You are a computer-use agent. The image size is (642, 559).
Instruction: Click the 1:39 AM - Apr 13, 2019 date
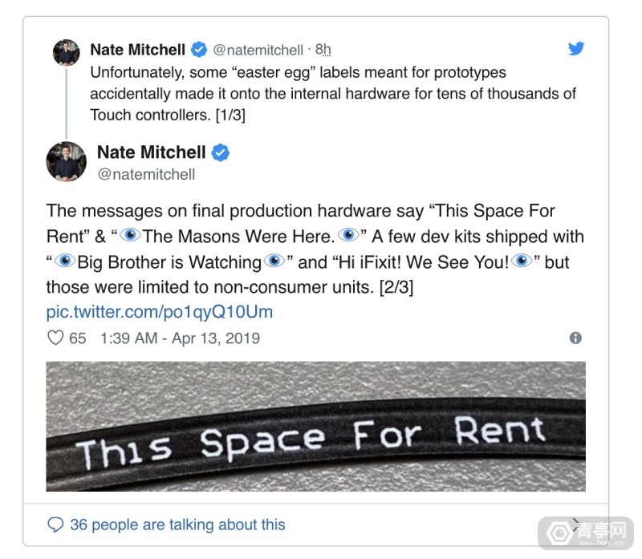coord(180,338)
